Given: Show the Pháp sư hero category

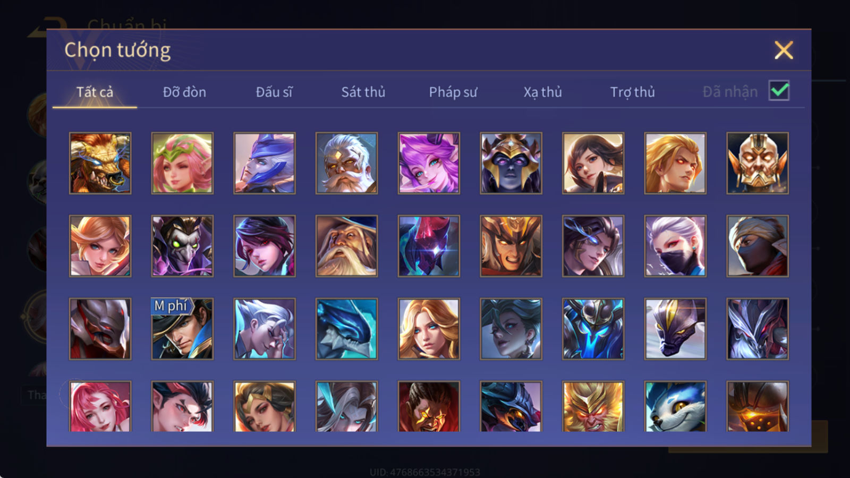Looking at the screenshot, I should [453, 92].
